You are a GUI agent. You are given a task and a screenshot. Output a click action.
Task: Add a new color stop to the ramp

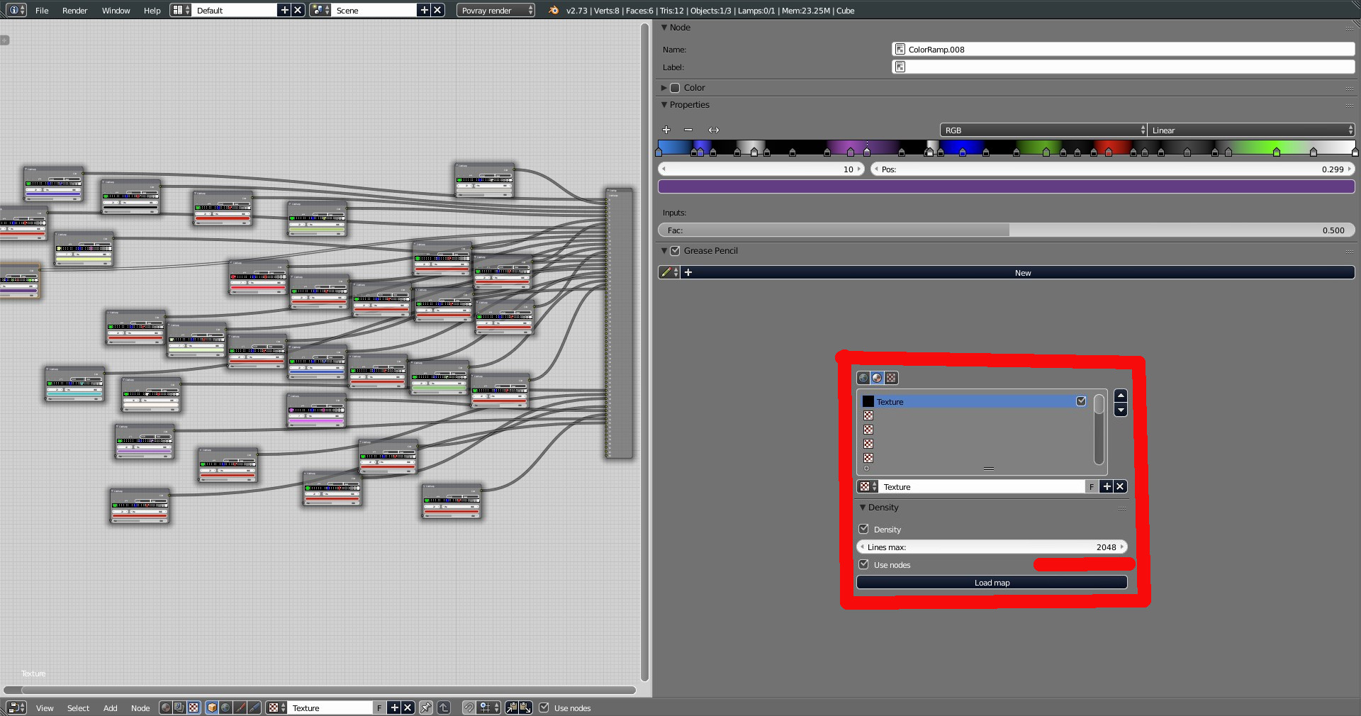[666, 130]
